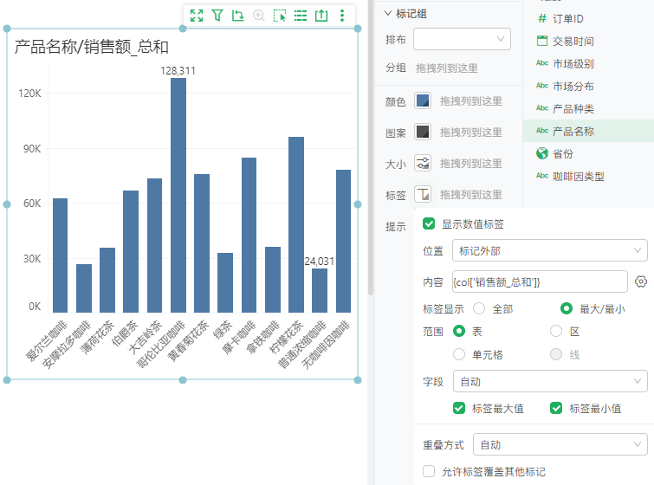Open label content settings gear icon
This screenshot has height=485, width=654.
tap(641, 281)
